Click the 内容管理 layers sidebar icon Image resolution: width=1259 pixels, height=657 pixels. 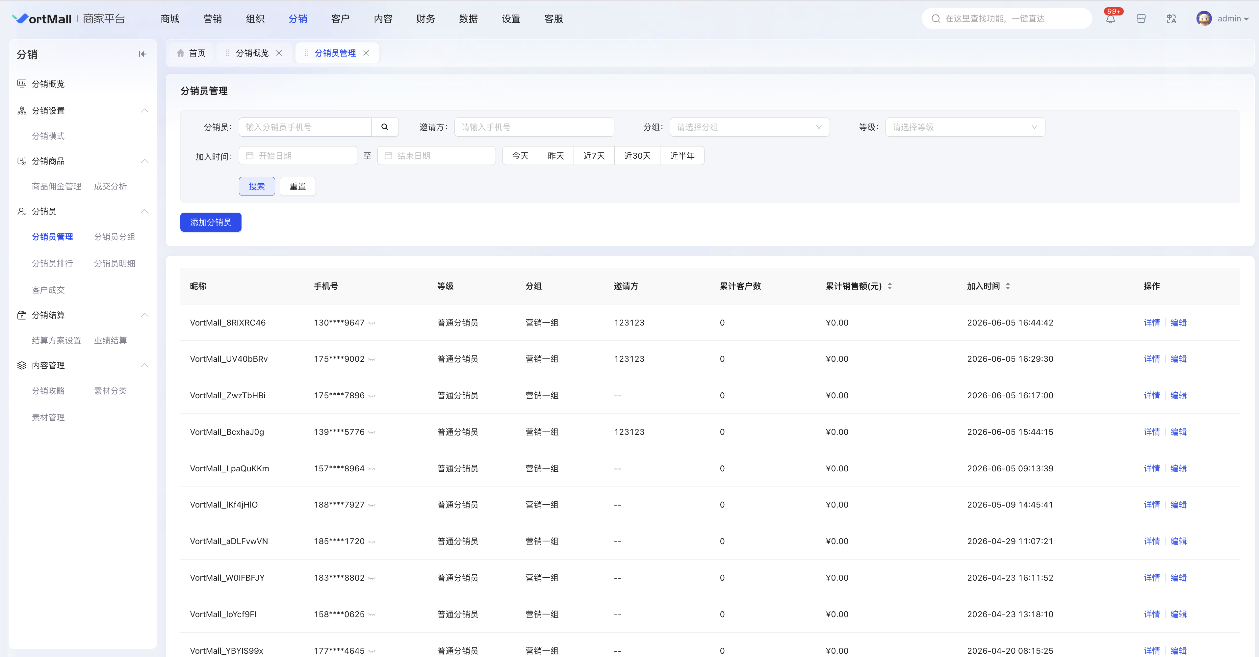(21, 365)
